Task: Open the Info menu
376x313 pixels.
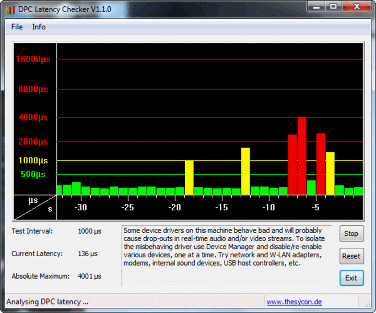Action: click(39, 27)
